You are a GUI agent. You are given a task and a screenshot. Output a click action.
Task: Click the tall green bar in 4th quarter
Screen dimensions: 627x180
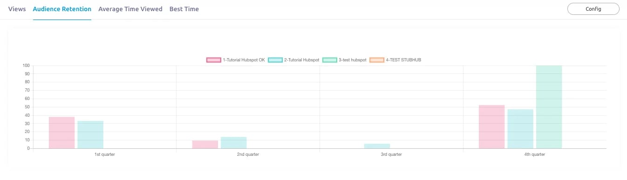(x=549, y=107)
